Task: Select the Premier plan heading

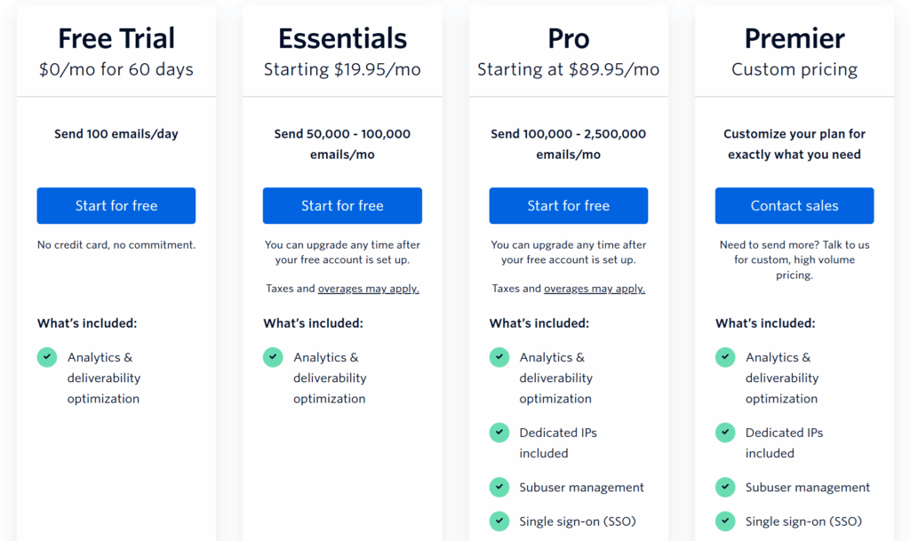Action: point(794,38)
